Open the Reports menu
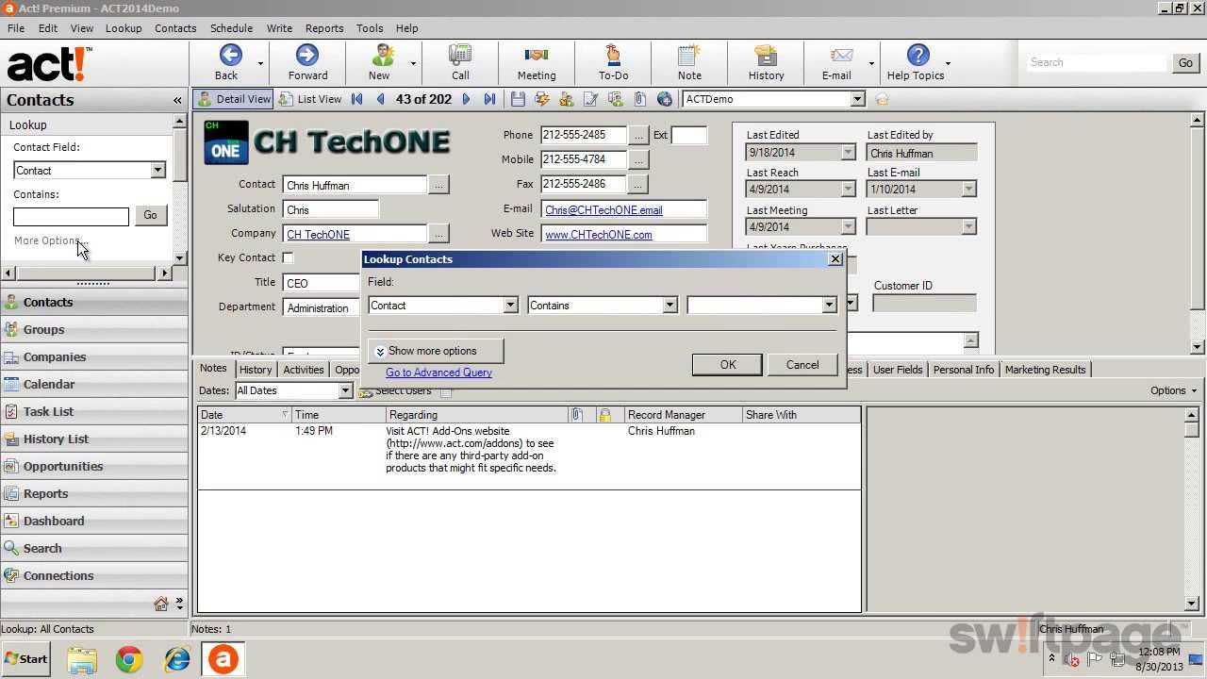 [324, 28]
